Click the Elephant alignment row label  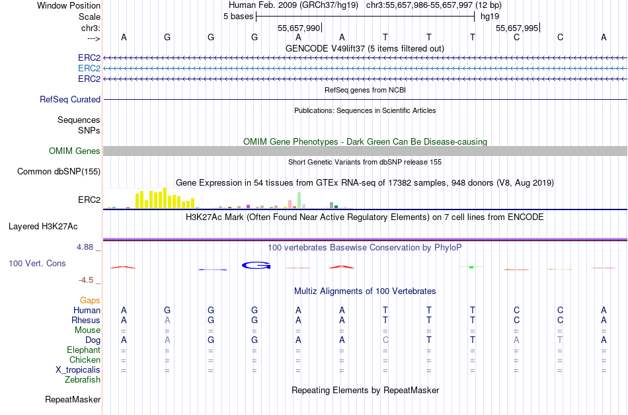point(84,350)
